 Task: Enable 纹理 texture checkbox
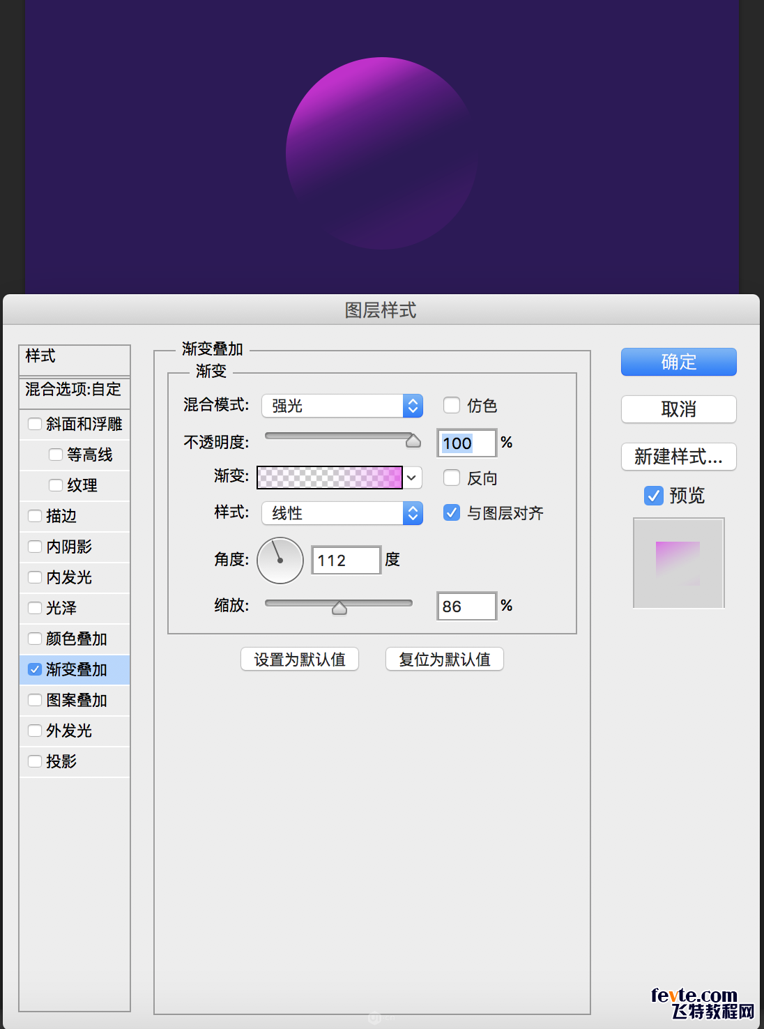[x=56, y=485]
